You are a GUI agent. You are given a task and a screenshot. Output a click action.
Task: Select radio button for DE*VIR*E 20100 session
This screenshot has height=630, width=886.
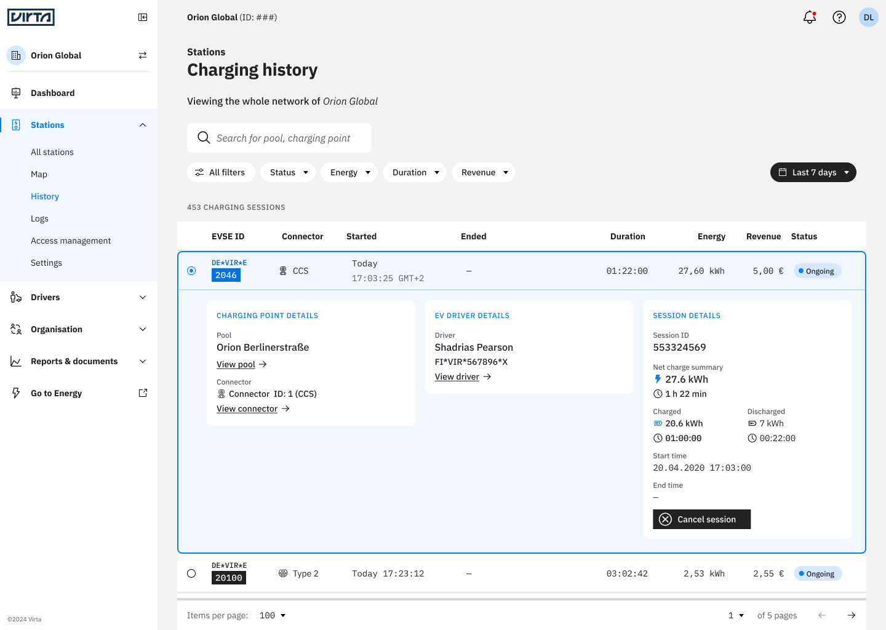point(191,573)
